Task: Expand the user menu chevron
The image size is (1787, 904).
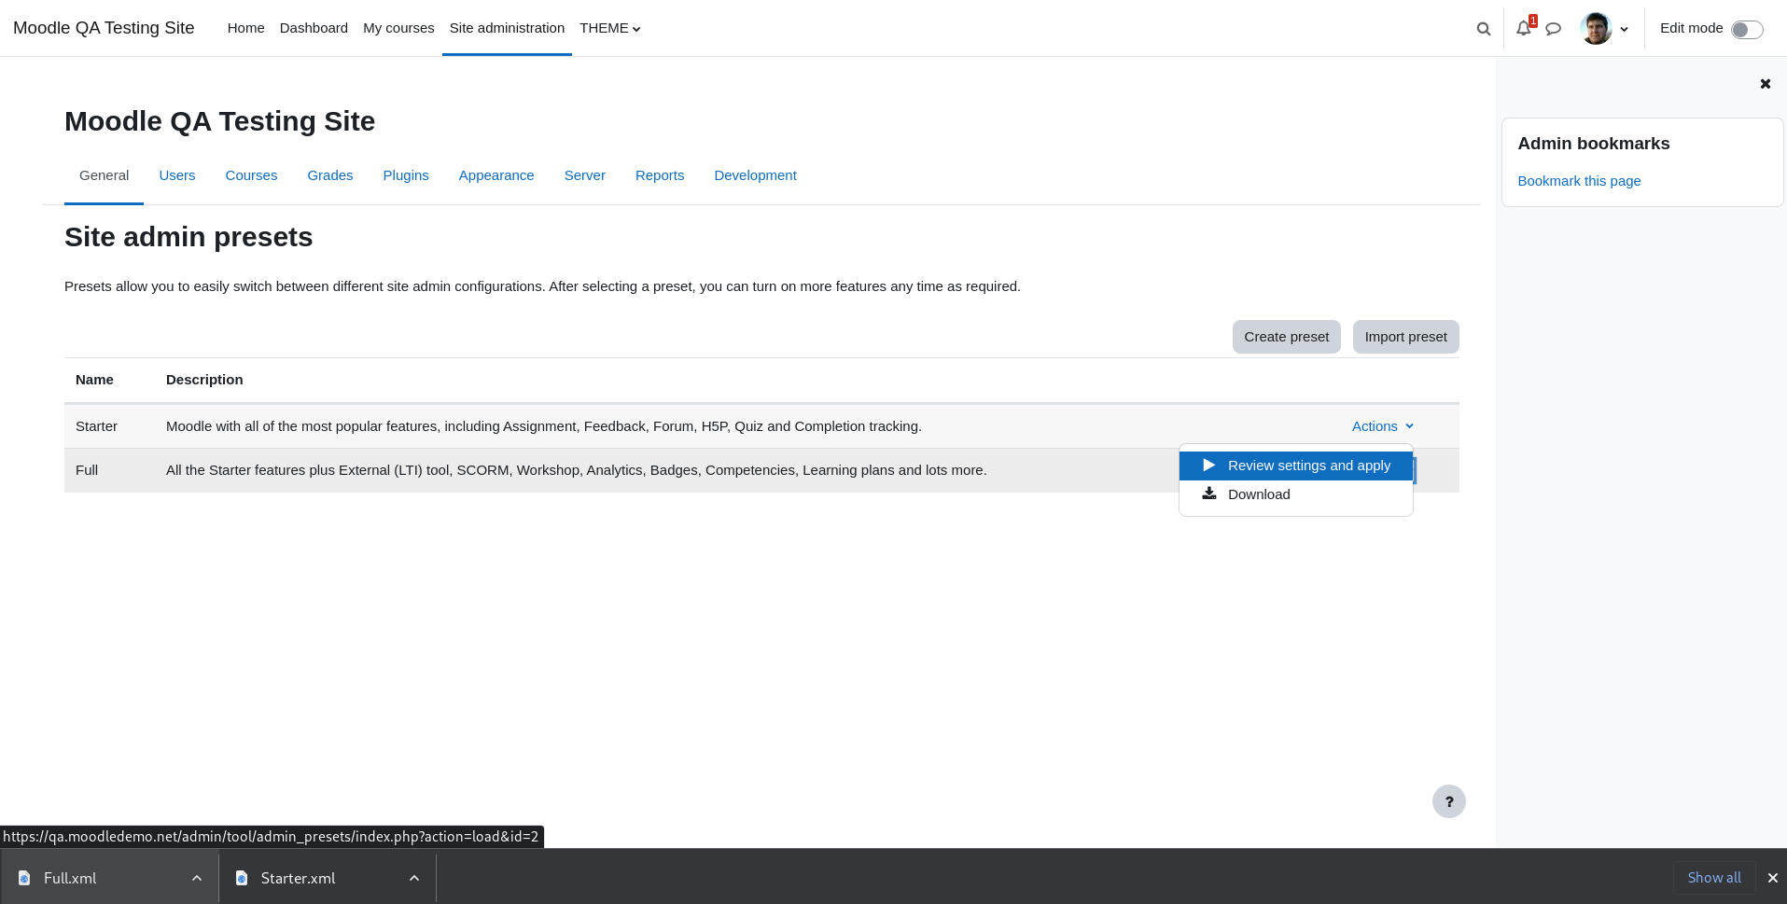Action: 1625,29
